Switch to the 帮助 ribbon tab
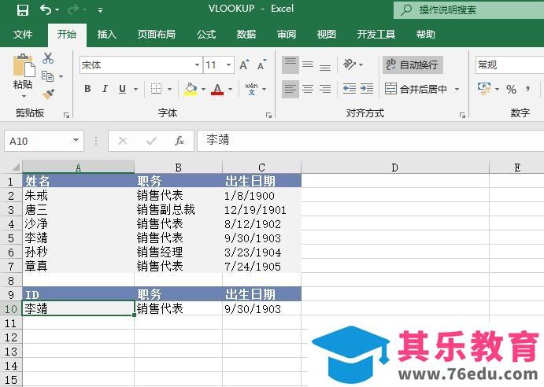The height and width of the screenshot is (387, 544). tap(425, 34)
